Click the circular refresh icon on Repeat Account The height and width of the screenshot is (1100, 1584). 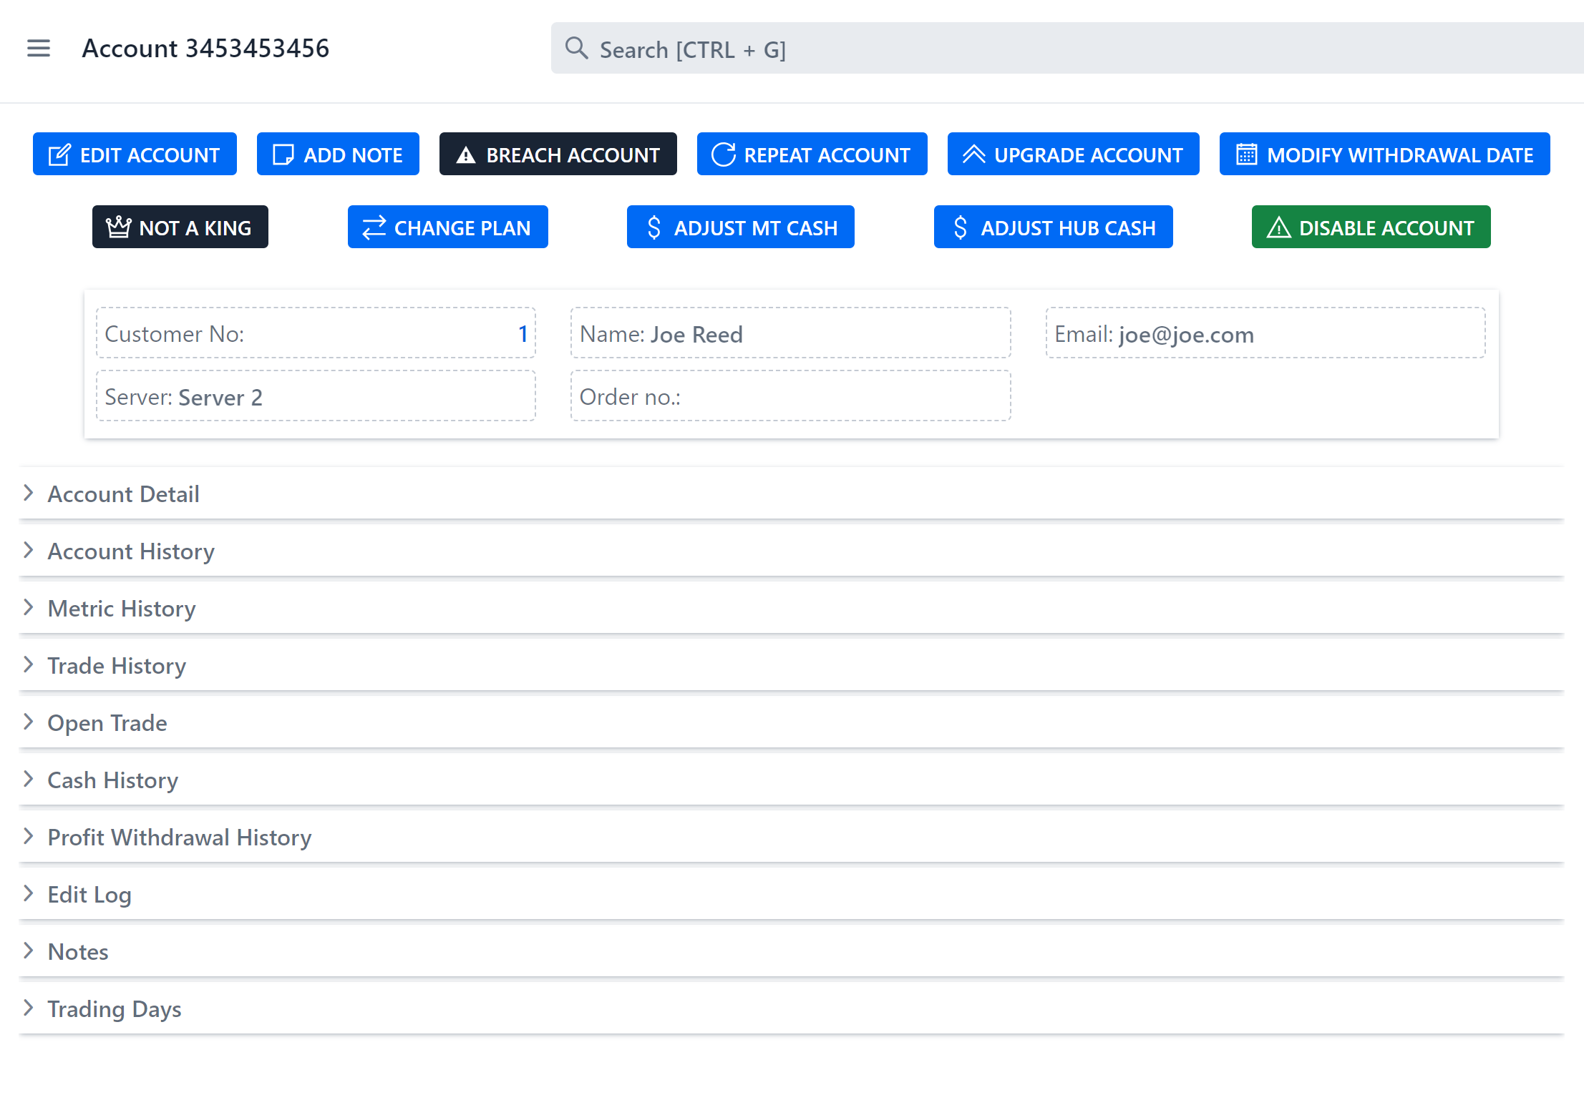[723, 154]
